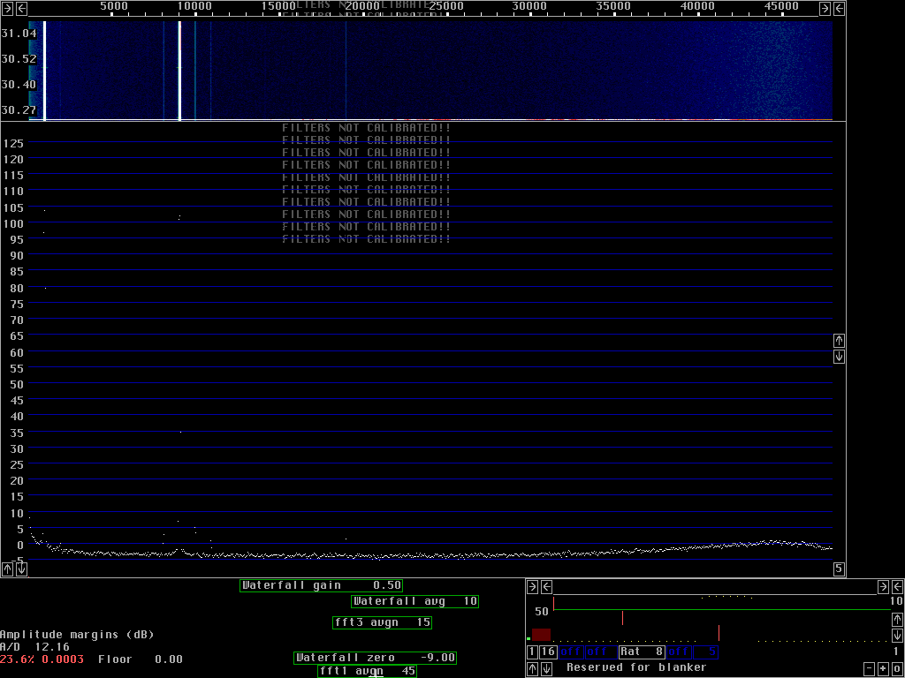This screenshot has width=905, height=678.
Task: Click the left arrow at the blanker panel's top-right
Action: tap(898, 587)
